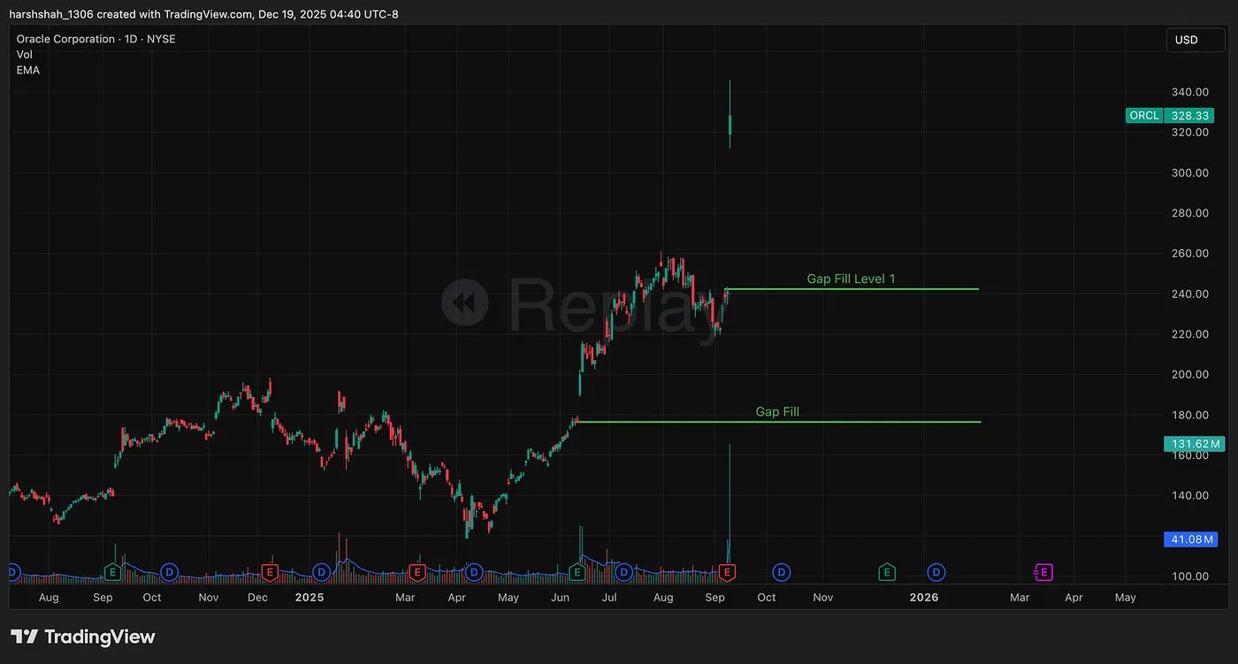
Task: Click 340.00 on the price axis
Action: click(1189, 92)
